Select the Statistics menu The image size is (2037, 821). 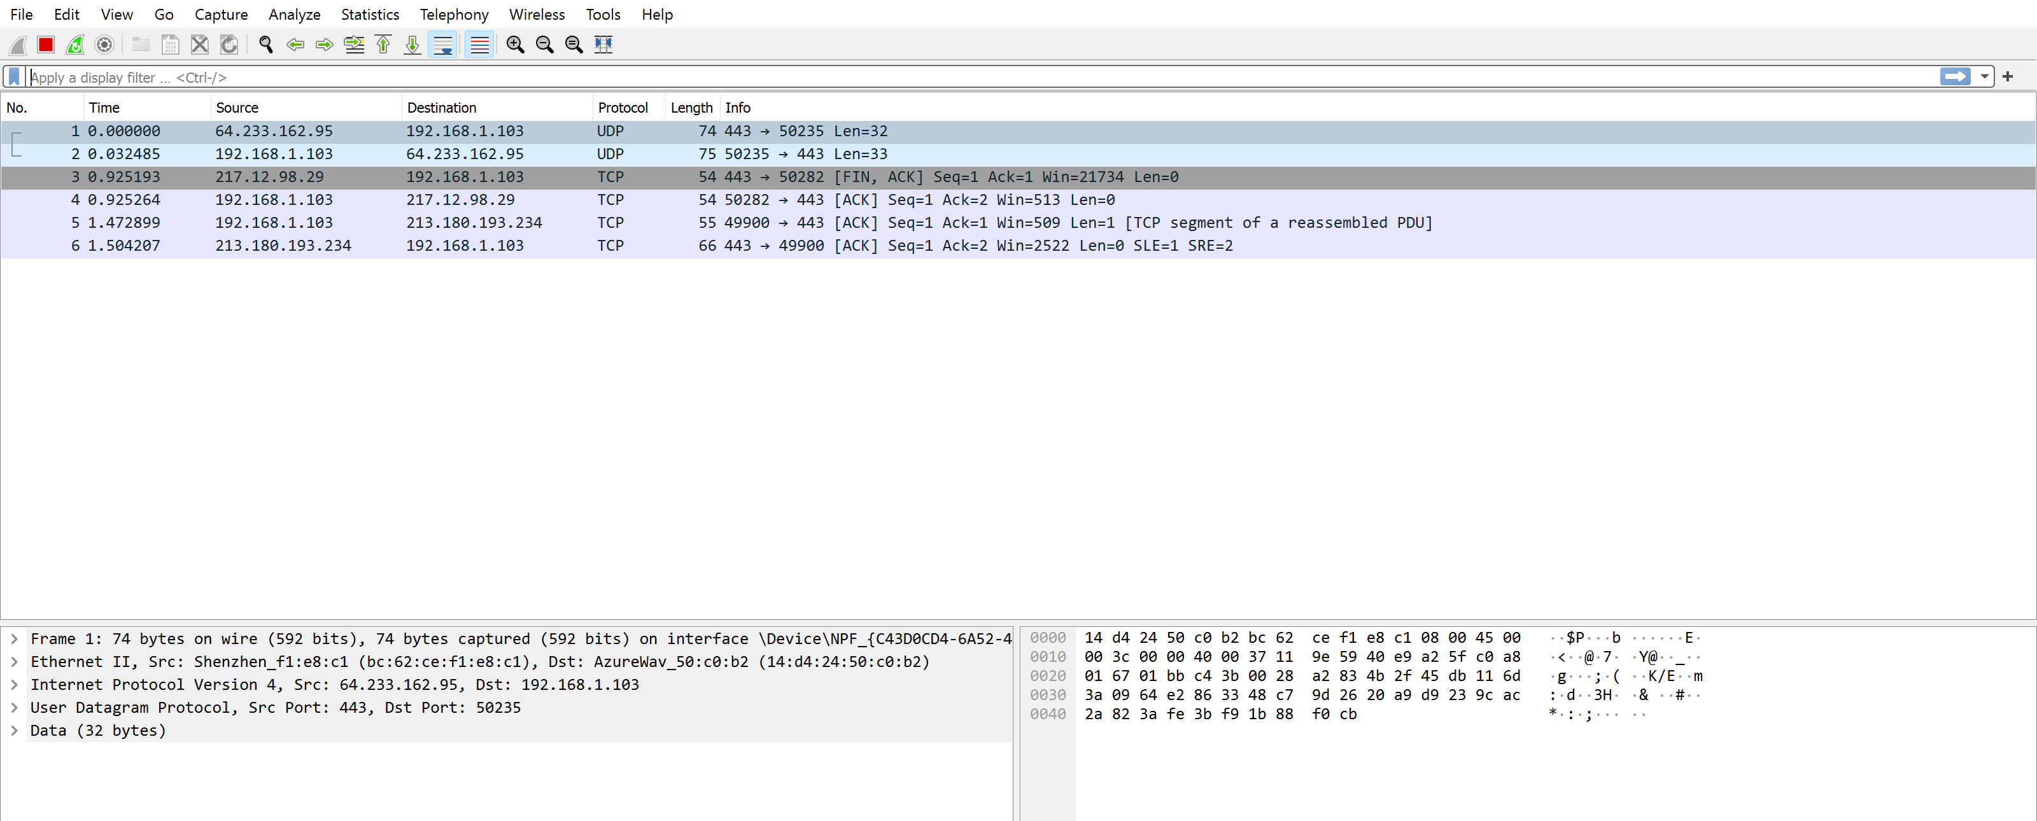click(370, 14)
